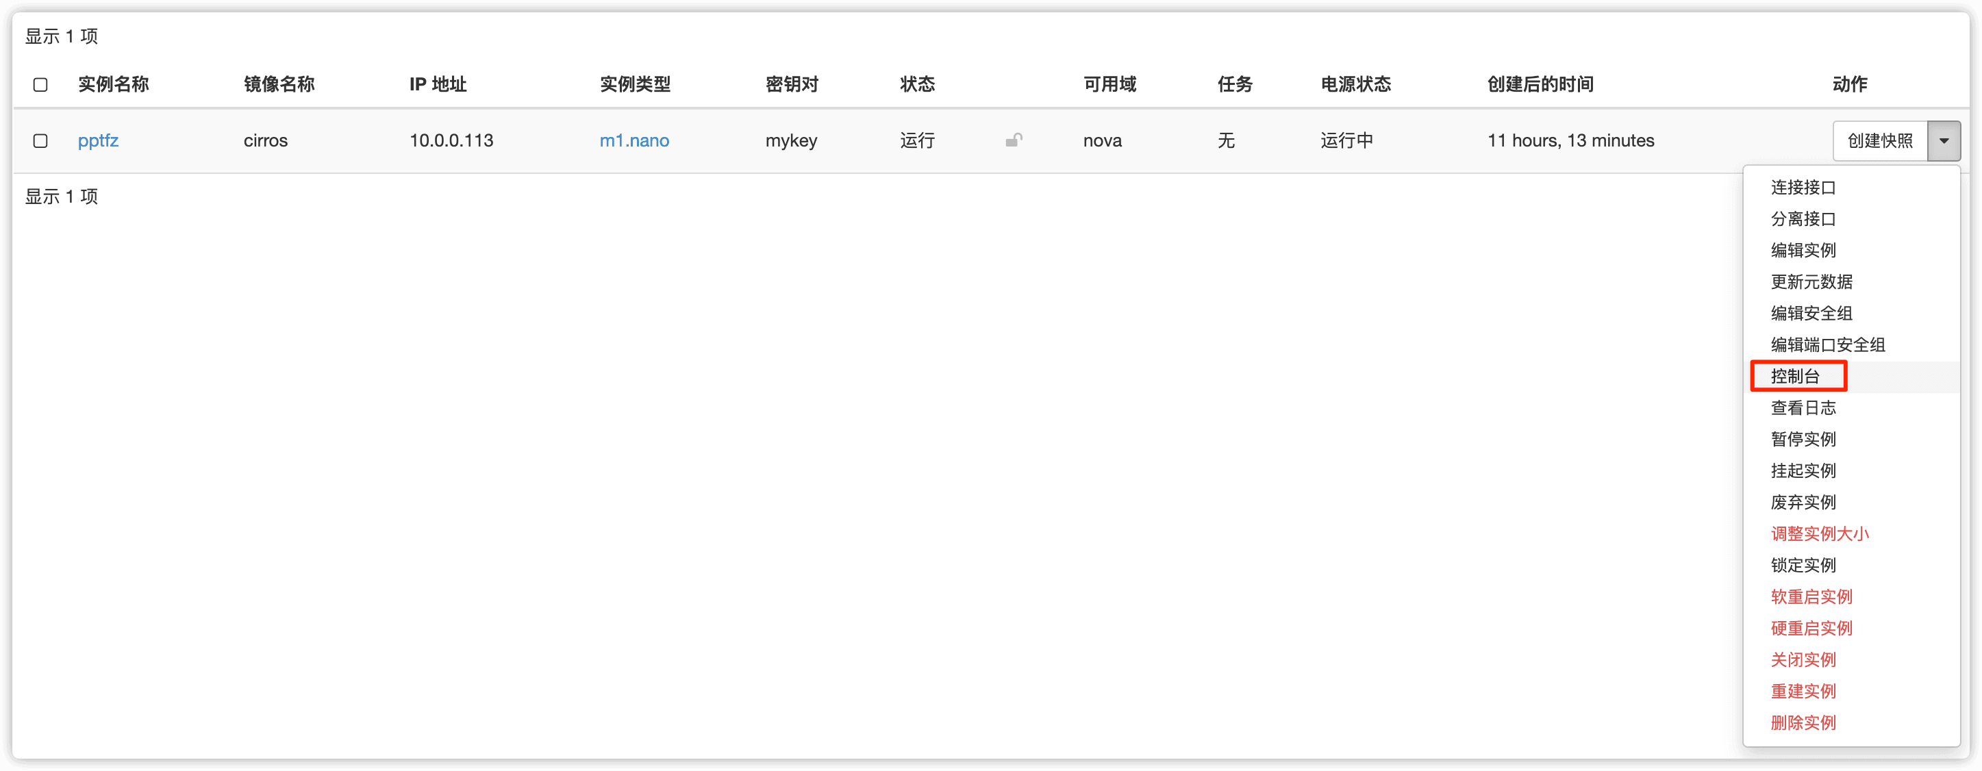
Task: Click 编辑实例 menu option
Action: 1803,251
